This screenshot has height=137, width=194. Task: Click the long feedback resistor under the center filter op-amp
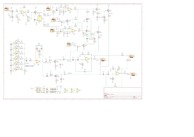point(85,72)
